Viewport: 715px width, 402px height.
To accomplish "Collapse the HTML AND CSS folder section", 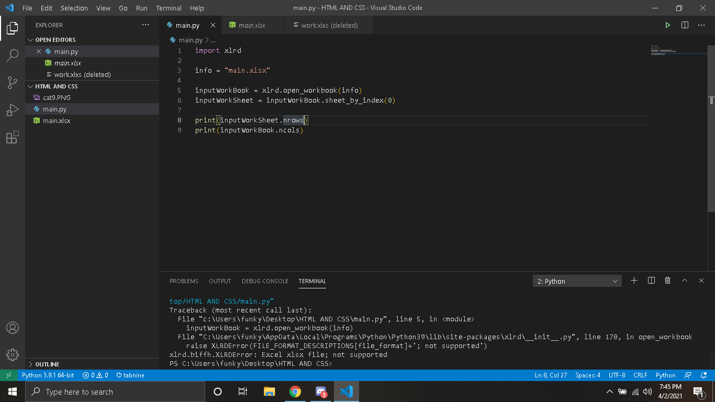I will point(56,86).
